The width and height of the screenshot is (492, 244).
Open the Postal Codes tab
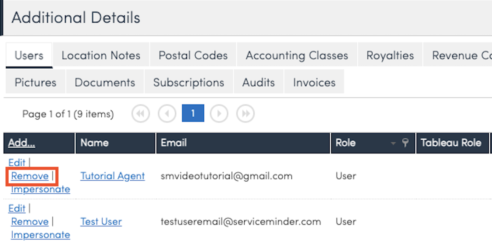tap(193, 56)
